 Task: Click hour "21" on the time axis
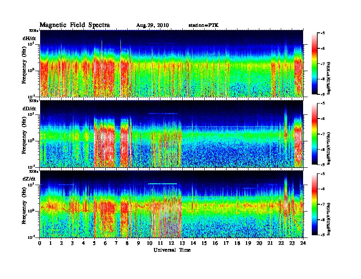270,243
